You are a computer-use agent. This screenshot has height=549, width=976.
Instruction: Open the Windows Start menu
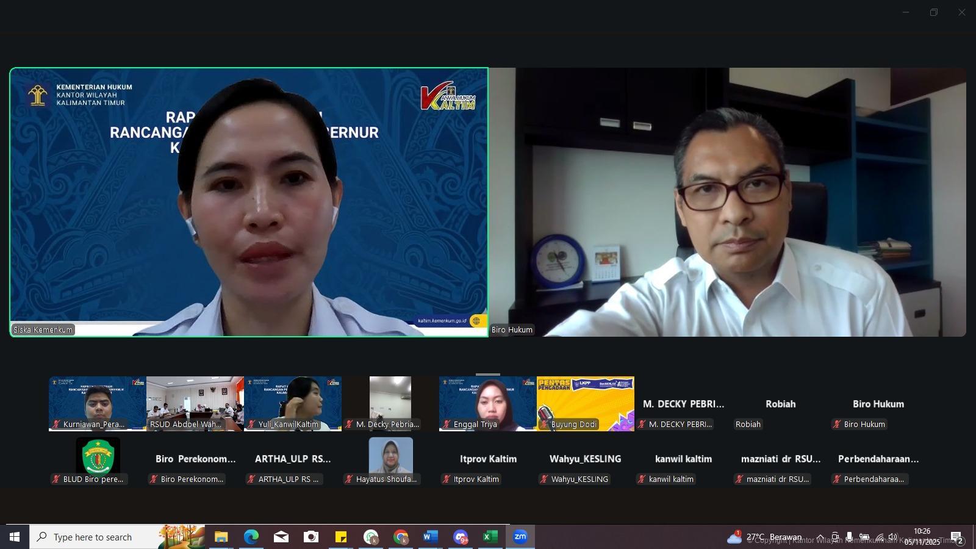click(x=15, y=537)
